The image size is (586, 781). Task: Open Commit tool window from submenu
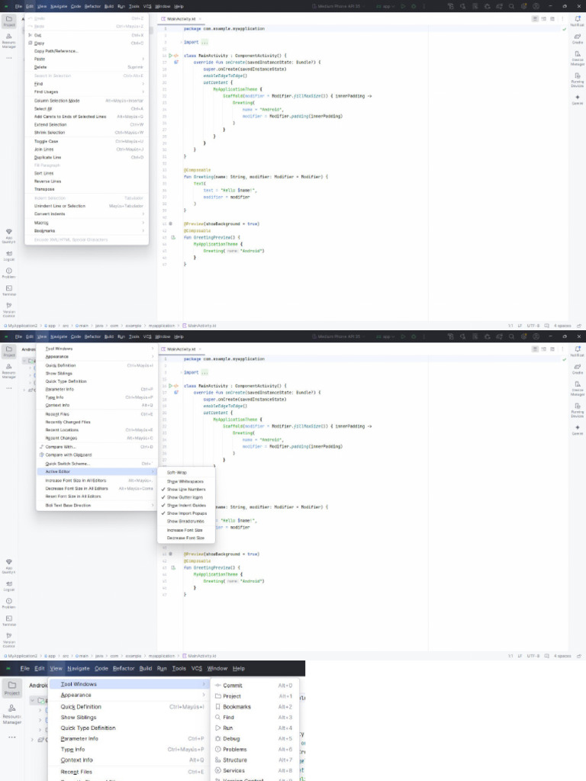(233, 686)
